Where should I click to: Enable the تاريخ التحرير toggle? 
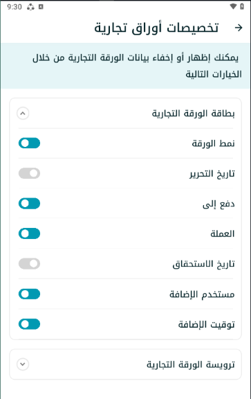coord(29,173)
